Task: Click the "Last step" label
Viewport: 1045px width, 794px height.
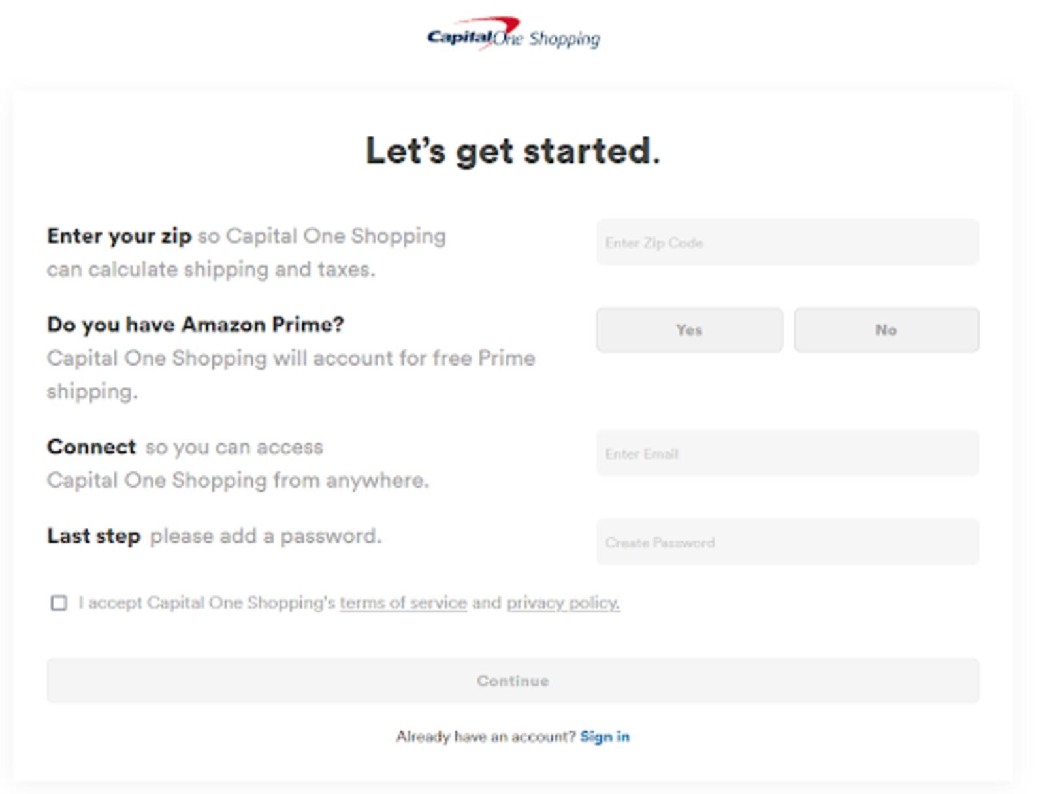Action: tap(94, 535)
